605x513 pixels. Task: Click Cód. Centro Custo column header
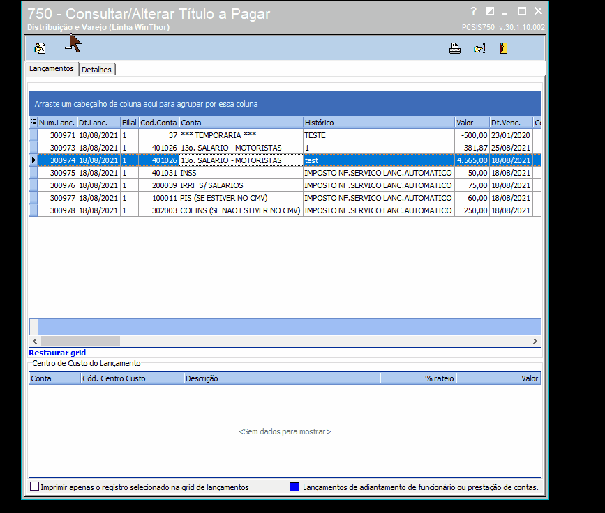(133, 378)
